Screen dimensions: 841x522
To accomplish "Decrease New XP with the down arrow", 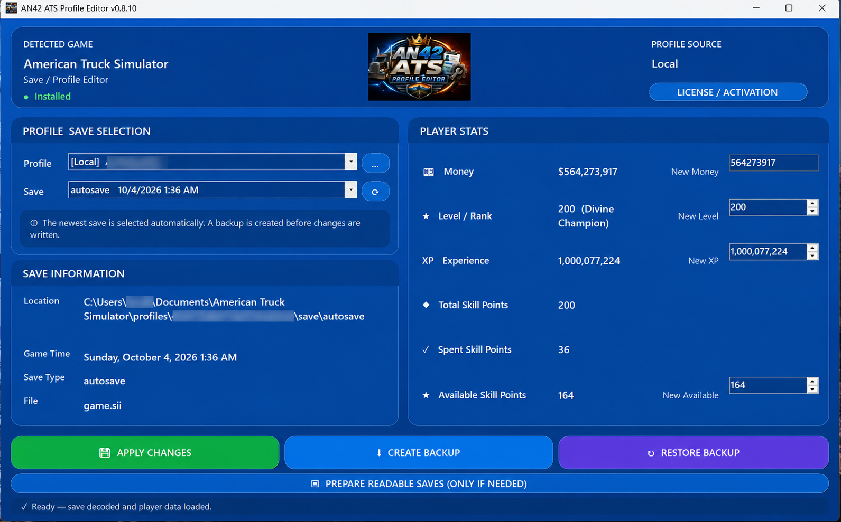I will [812, 255].
